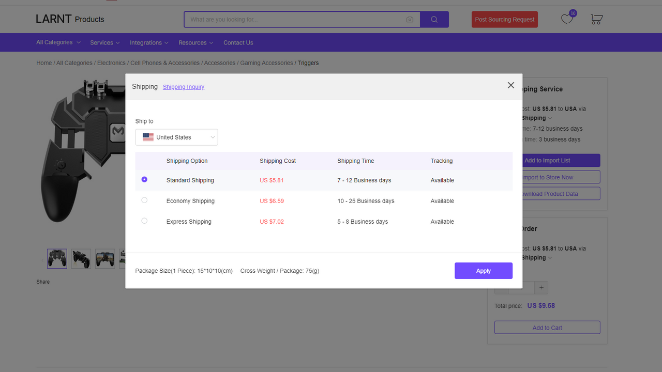Select the Economy Shipping radio button
The height and width of the screenshot is (372, 662).
pyautogui.click(x=144, y=200)
